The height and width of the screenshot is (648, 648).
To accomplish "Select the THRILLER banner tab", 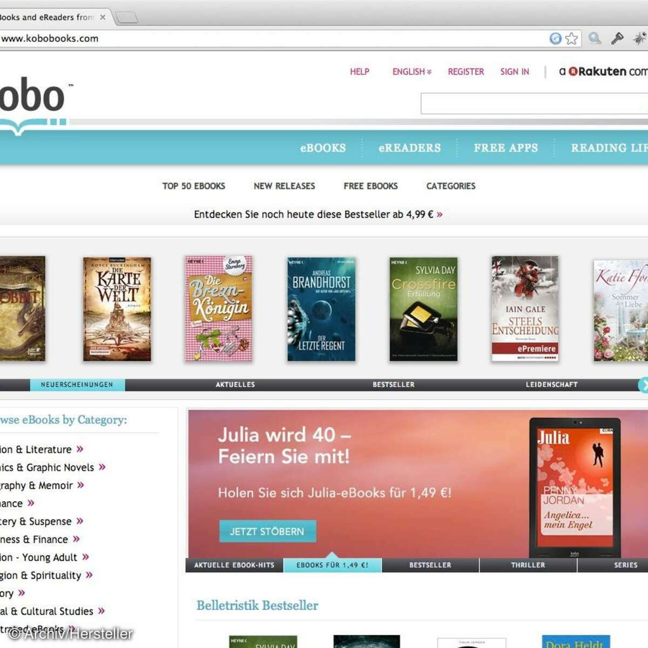I will tap(528, 565).
